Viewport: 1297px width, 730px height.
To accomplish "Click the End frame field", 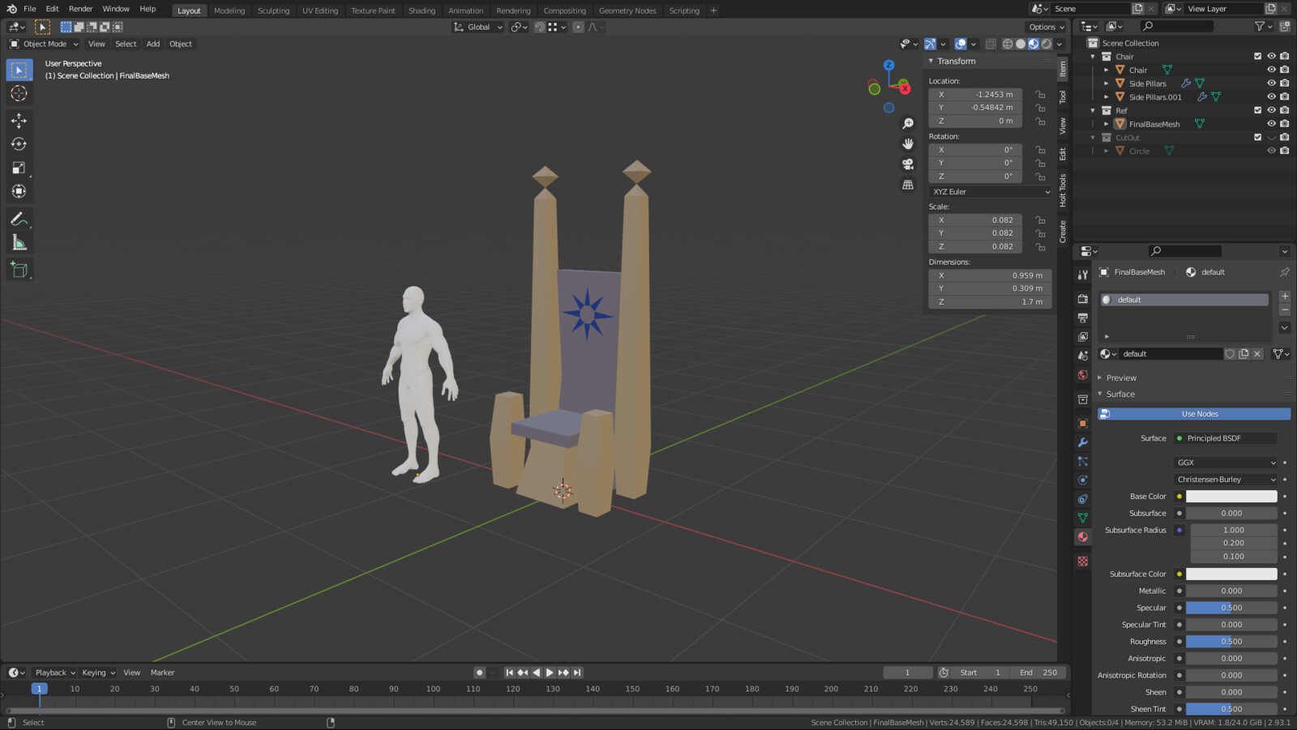I will [x=1037, y=672].
